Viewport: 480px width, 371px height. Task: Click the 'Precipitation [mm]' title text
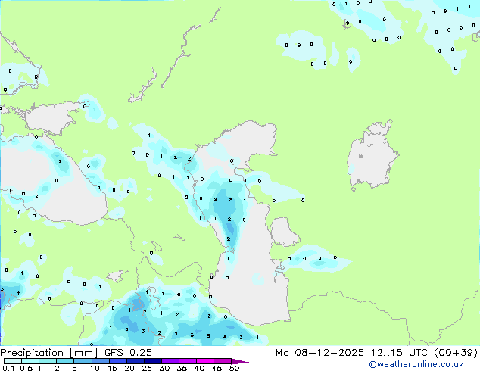pyautogui.click(x=49, y=353)
